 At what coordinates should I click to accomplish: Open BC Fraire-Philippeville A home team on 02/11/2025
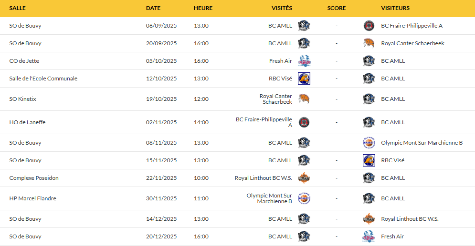(x=264, y=122)
